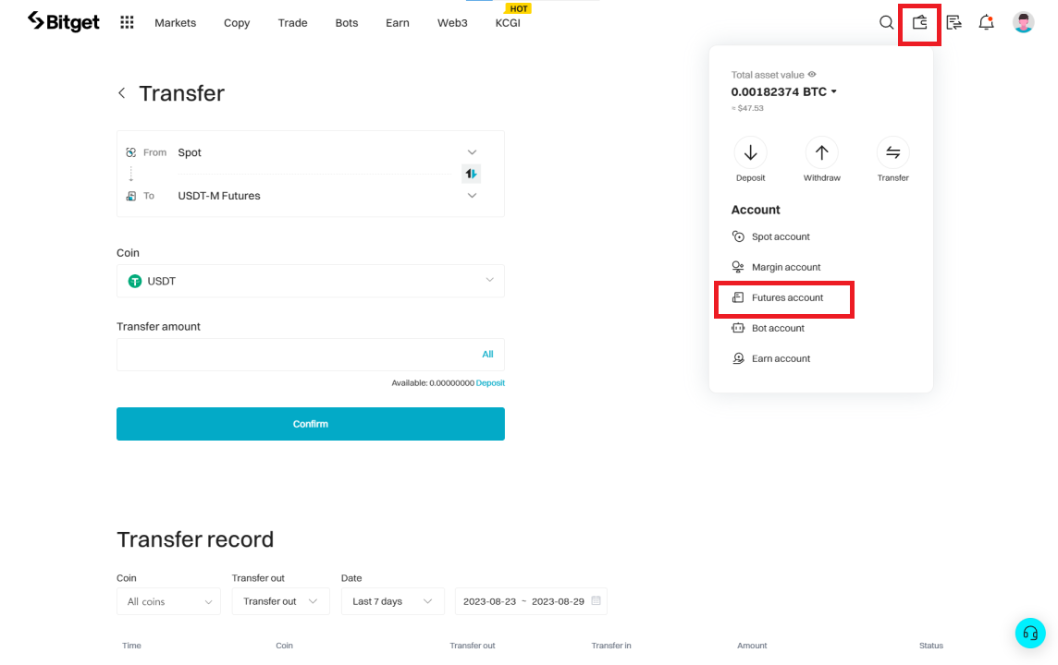Open the orders list icon
This screenshot has width=1058, height=665.
click(953, 22)
